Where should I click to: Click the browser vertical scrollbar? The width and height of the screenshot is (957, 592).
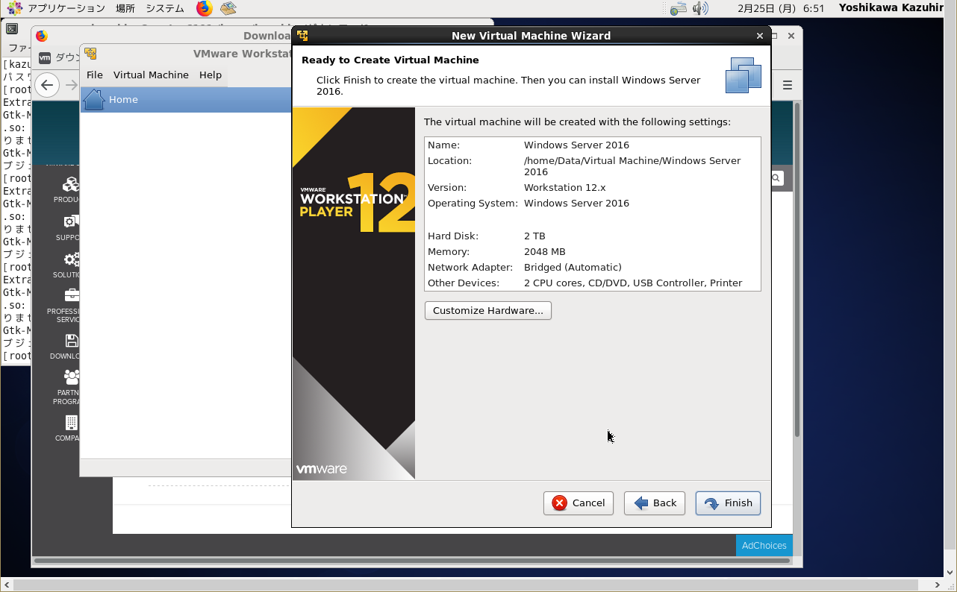[797, 268]
